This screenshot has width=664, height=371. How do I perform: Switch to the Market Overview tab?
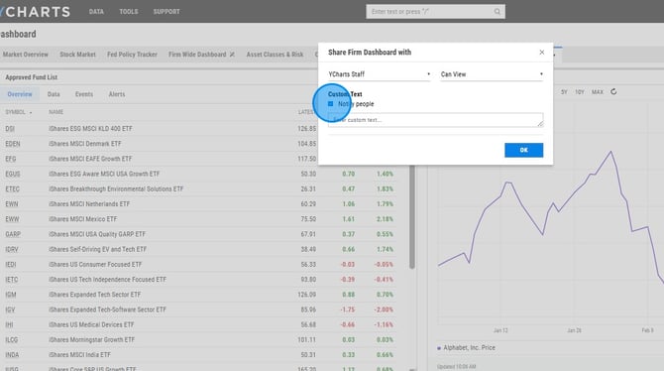[26, 55]
